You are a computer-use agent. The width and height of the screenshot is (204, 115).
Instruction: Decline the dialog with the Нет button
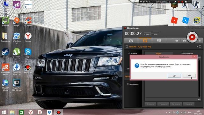[x=189, y=76]
